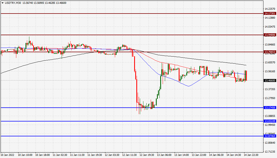Viewport: 277px width, 158px height.
Task: Select the 10 Jan 10:00 time label
Action: click(x=25, y=155)
